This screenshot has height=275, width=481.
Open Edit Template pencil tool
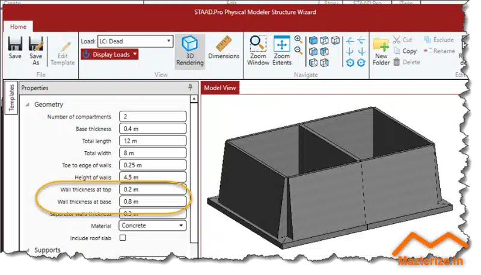click(x=63, y=54)
